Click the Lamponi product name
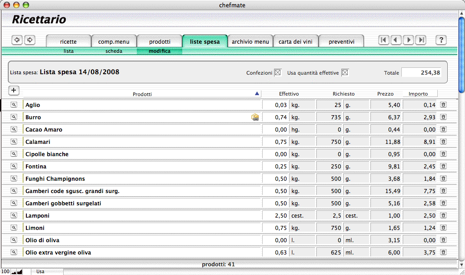 tap(37, 216)
